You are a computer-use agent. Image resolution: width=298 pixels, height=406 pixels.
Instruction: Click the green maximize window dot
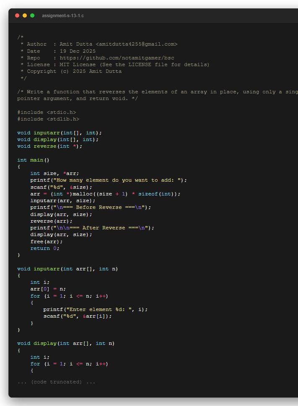32,15
